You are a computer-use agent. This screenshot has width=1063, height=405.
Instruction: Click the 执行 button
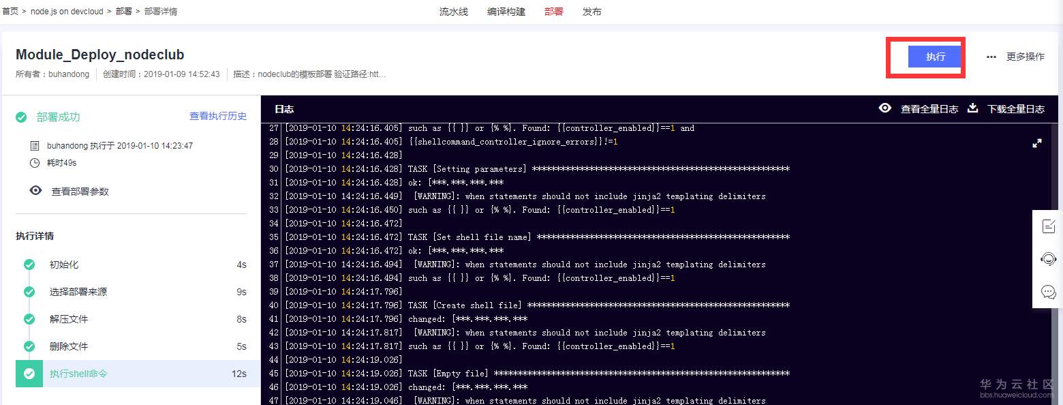click(x=934, y=57)
